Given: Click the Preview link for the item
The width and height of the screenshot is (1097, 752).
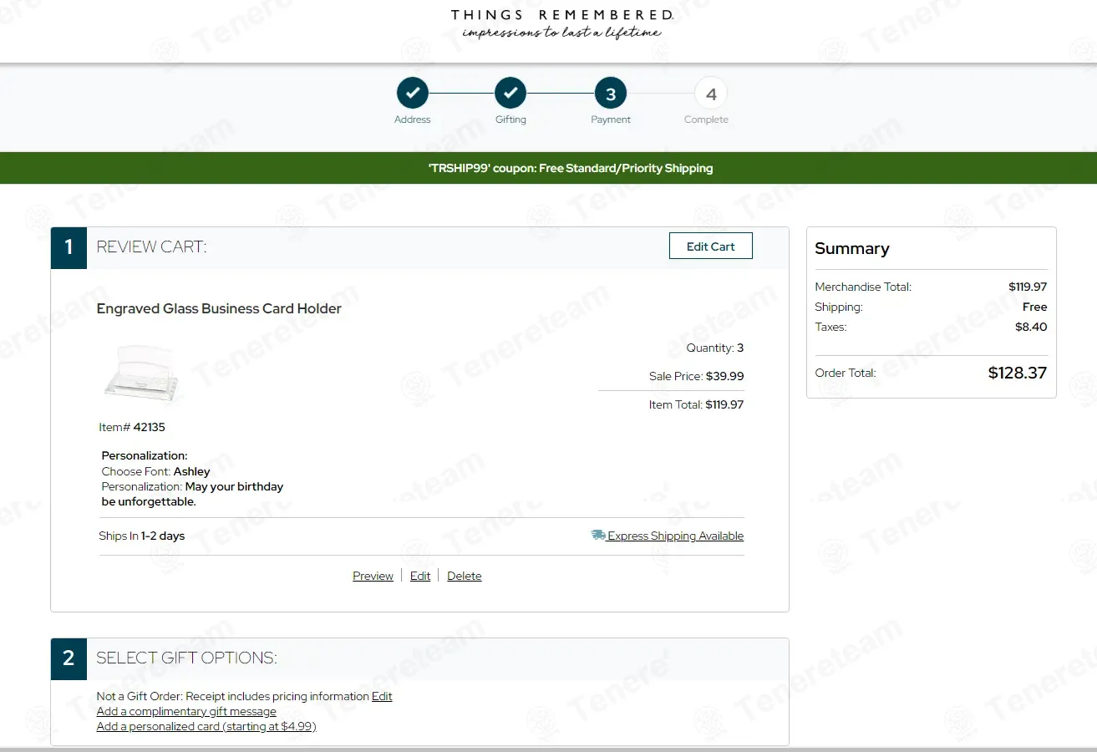Looking at the screenshot, I should [373, 576].
